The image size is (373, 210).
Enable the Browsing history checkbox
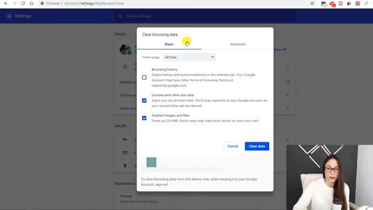(144, 78)
